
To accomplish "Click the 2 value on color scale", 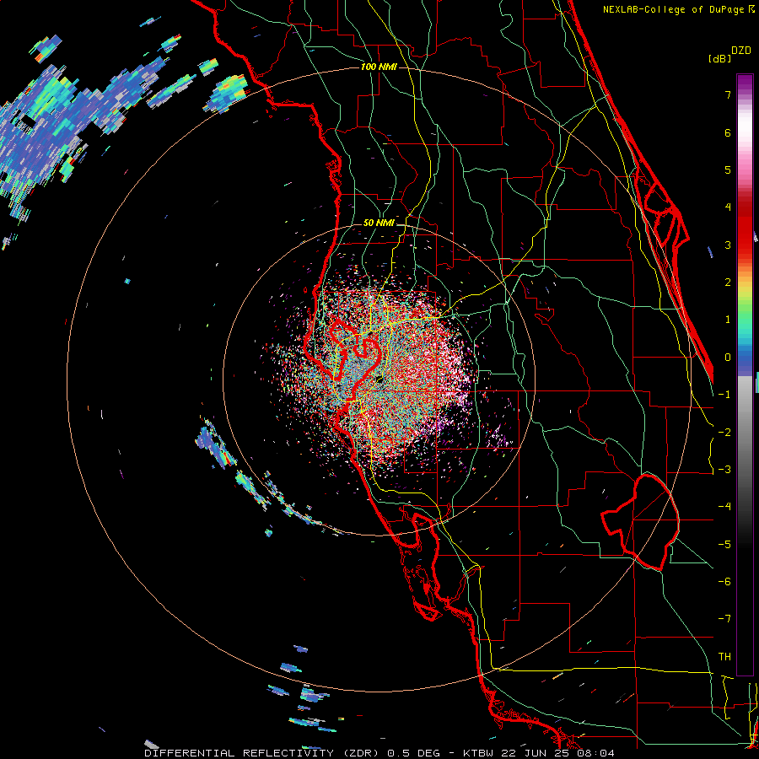I will click(x=728, y=283).
